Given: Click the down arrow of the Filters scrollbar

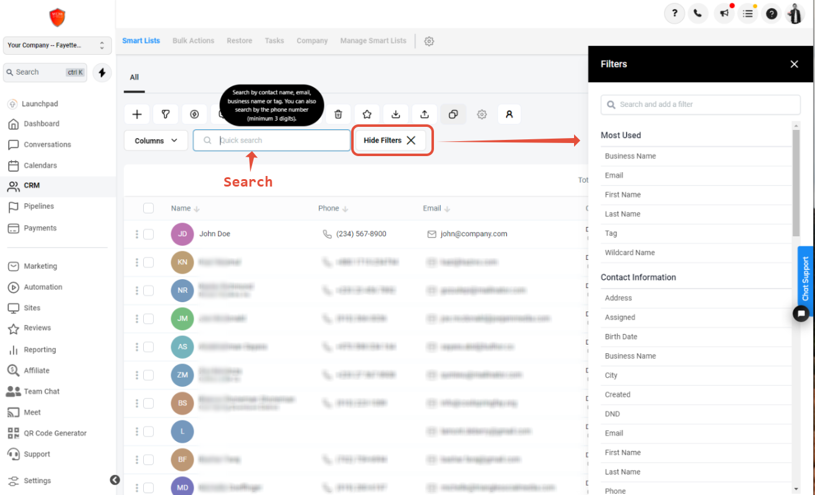Looking at the screenshot, I should 796,489.
